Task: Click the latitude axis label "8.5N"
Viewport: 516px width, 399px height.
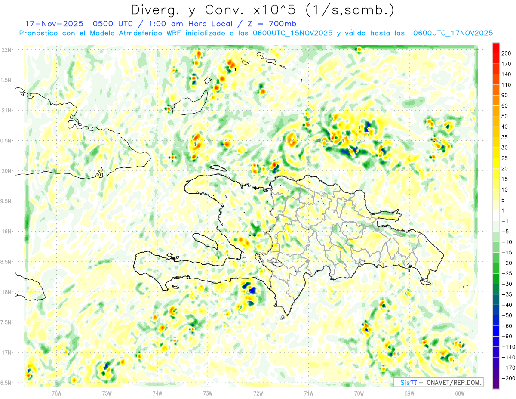Action: (6, 262)
